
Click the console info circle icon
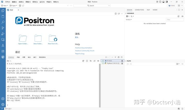(x=87, y=61)
